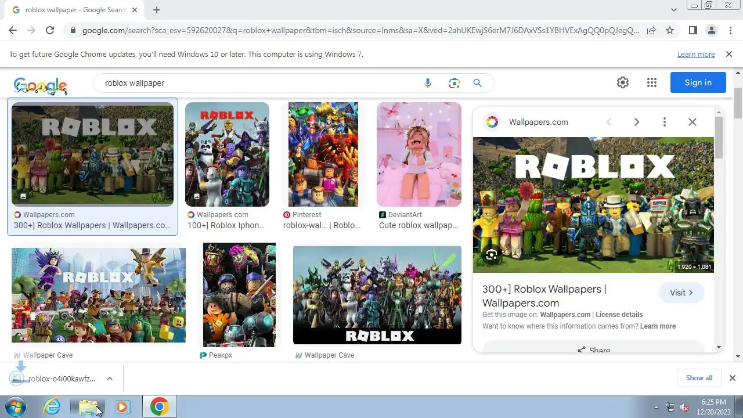The image size is (743, 418).
Task: Click the share icon in the address bar
Action: 651,30
